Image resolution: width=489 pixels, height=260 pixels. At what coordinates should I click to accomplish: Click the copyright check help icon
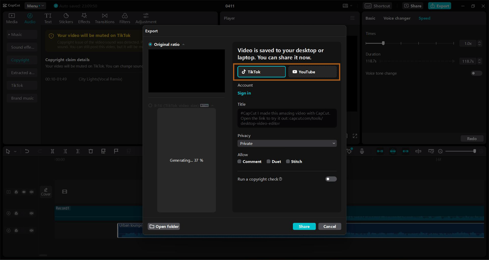(280, 179)
